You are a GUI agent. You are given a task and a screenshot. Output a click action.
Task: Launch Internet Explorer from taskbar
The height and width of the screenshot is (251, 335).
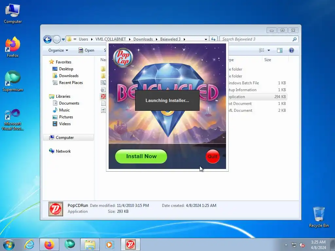[29, 244]
